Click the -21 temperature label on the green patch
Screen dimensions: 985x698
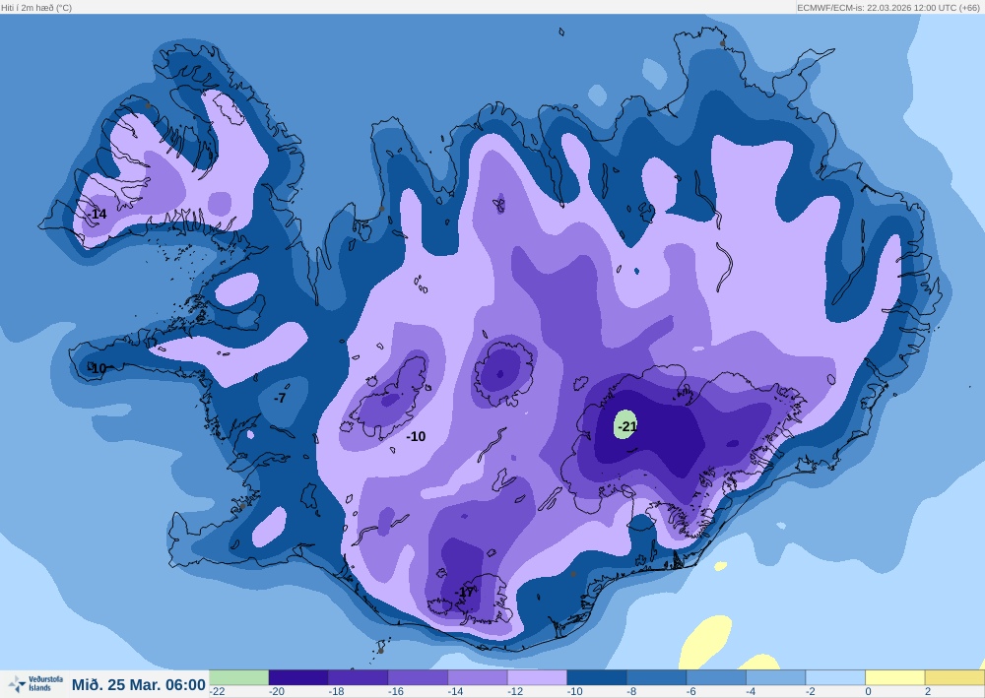pyautogui.click(x=626, y=426)
